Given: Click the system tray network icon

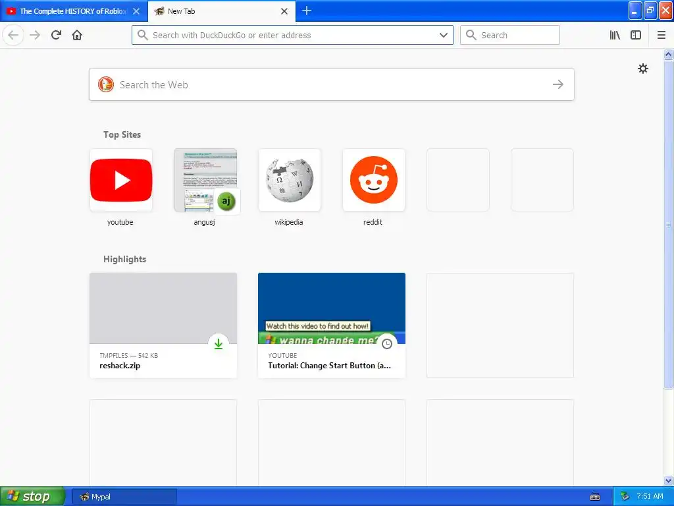Looking at the screenshot, I should point(625,497).
